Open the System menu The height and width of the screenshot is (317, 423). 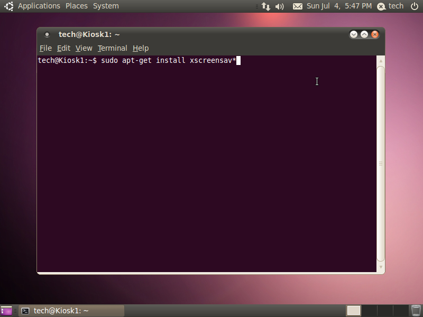(106, 6)
